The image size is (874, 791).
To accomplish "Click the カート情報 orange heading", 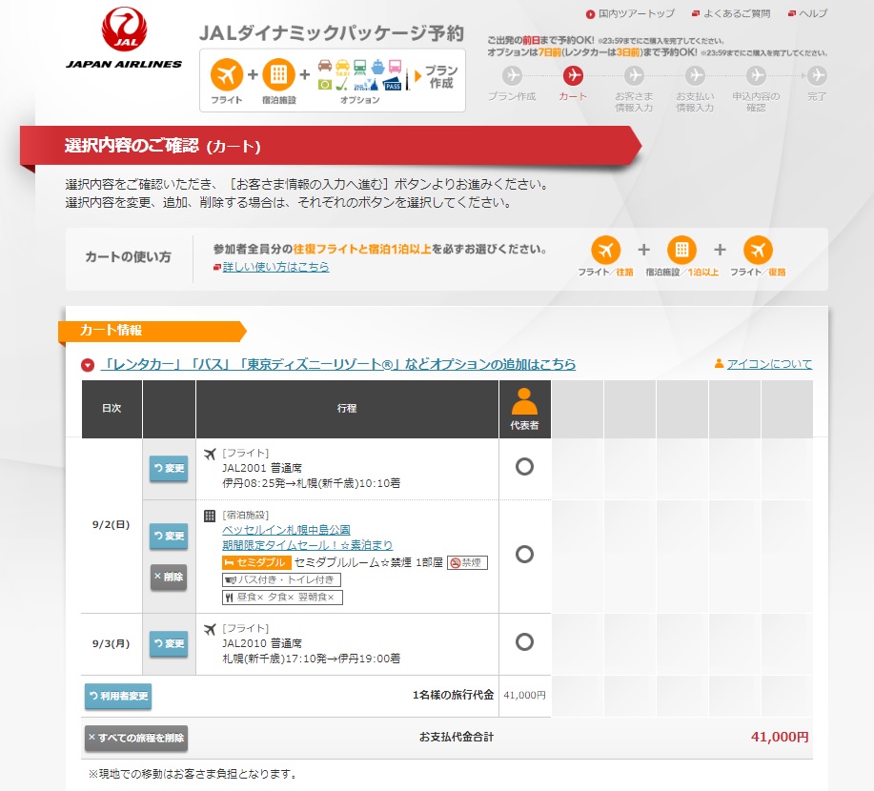I will pyautogui.click(x=152, y=331).
